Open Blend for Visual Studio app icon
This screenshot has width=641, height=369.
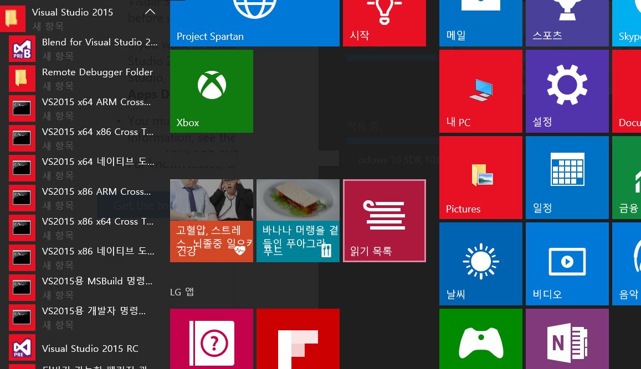pyautogui.click(x=22, y=49)
